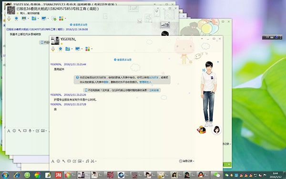Click send picture icon in 已报名16春郑大 window
This screenshot has width=286, height=179.
[43, 131]
